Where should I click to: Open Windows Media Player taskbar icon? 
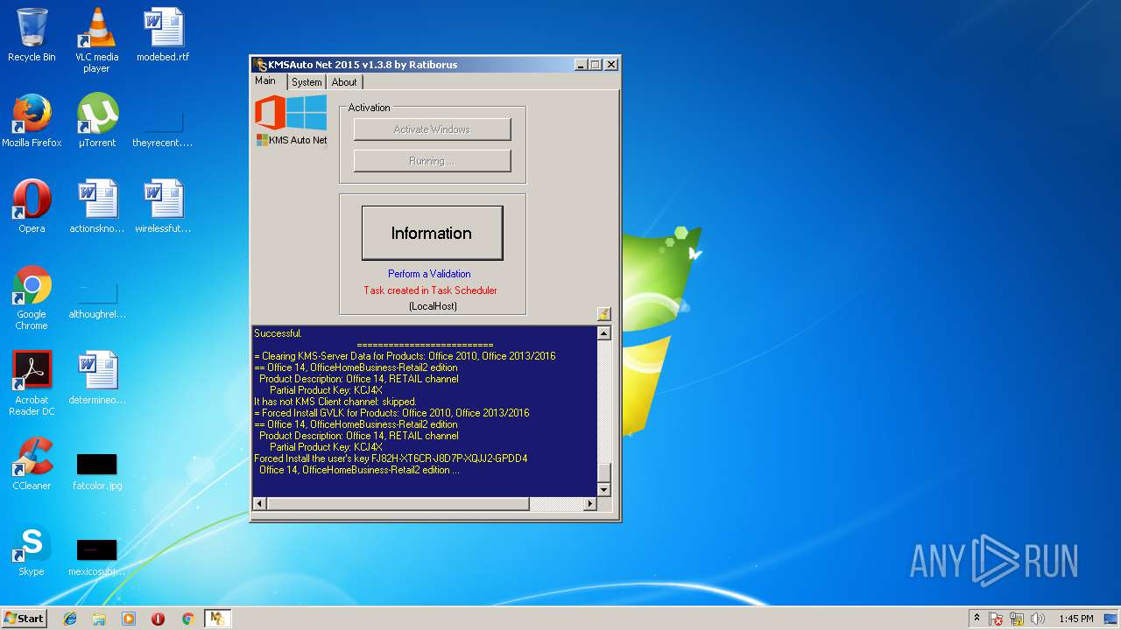tap(129, 619)
